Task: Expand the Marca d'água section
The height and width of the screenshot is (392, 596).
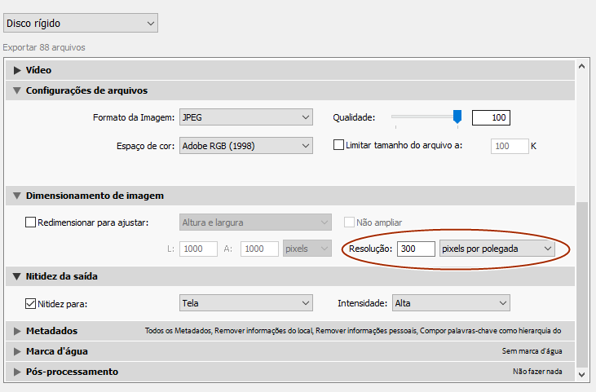Action: point(17,351)
